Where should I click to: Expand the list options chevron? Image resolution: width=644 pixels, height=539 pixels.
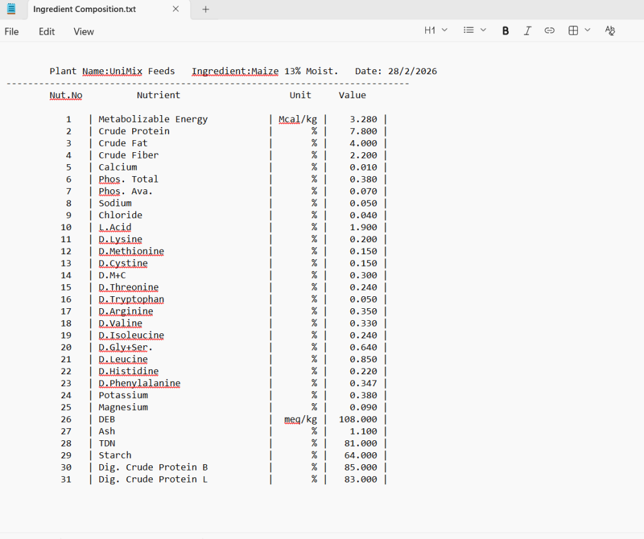click(484, 30)
